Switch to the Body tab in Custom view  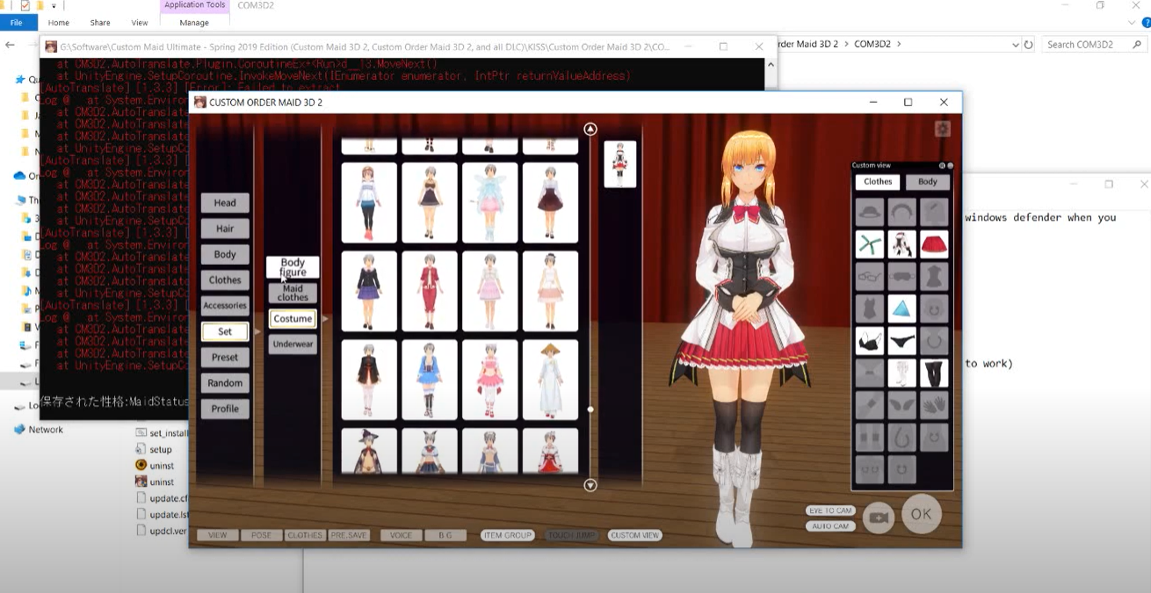(x=927, y=182)
